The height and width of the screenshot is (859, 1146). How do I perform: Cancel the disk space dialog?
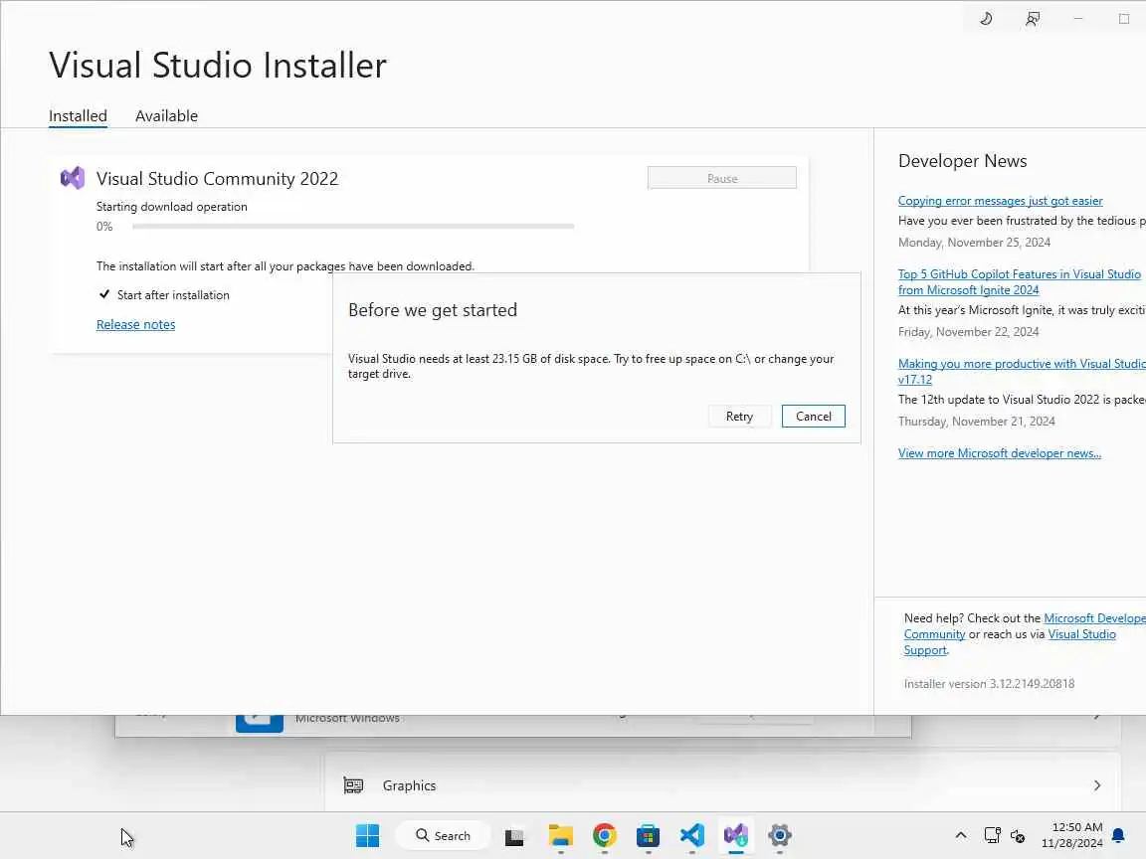(814, 417)
